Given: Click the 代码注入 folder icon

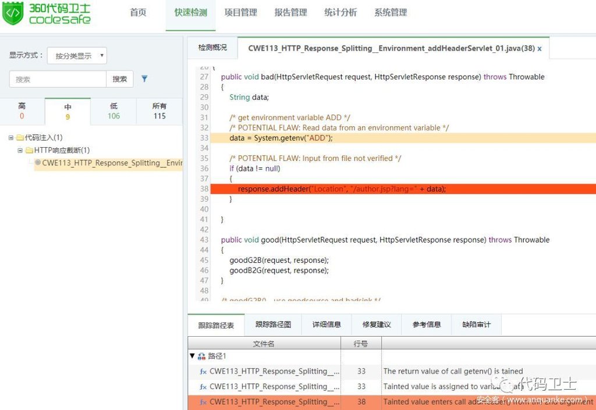Looking at the screenshot, I should [x=20, y=138].
